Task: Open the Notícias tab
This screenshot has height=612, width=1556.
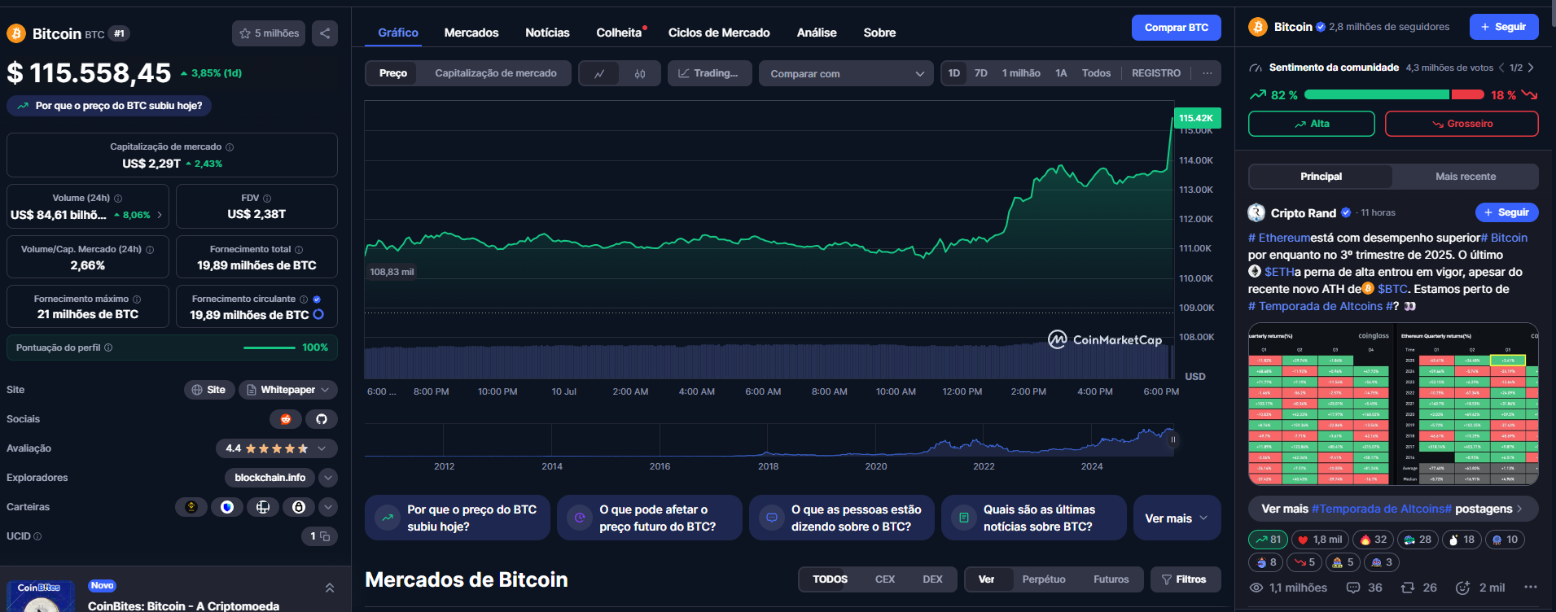Action: pos(547,33)
